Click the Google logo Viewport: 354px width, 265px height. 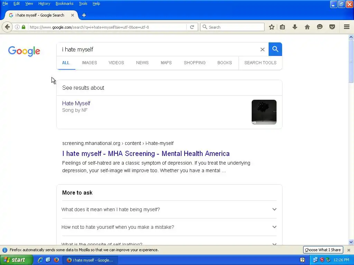tap(24, 51)
